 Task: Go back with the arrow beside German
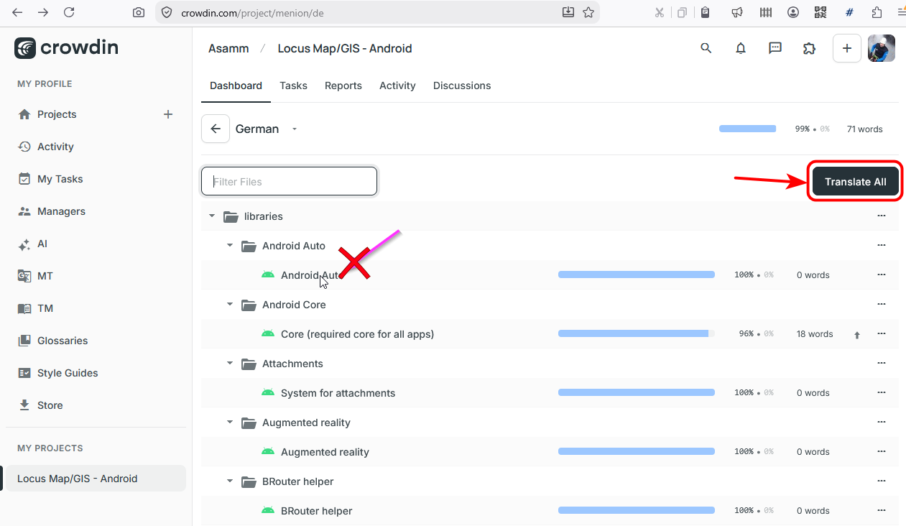tap(216, 129)
